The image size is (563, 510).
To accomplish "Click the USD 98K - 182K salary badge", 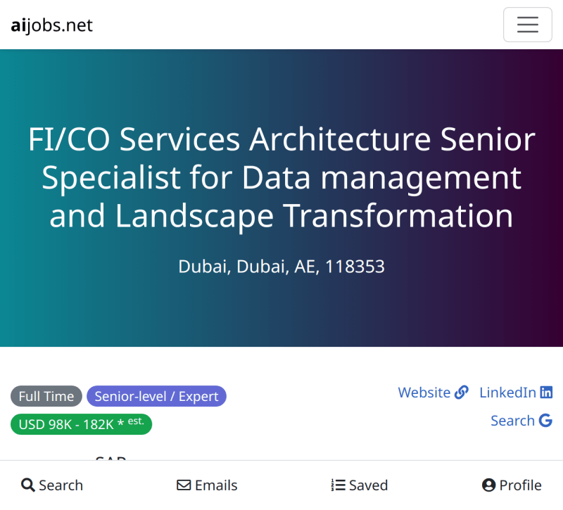I will pos(82,424).
